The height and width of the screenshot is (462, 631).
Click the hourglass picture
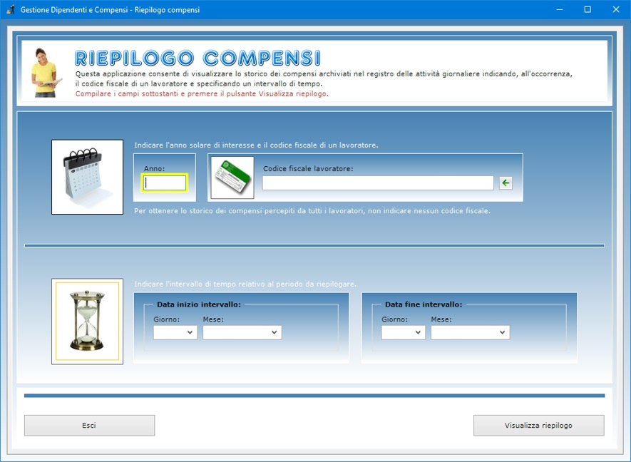tap(87, 322)
